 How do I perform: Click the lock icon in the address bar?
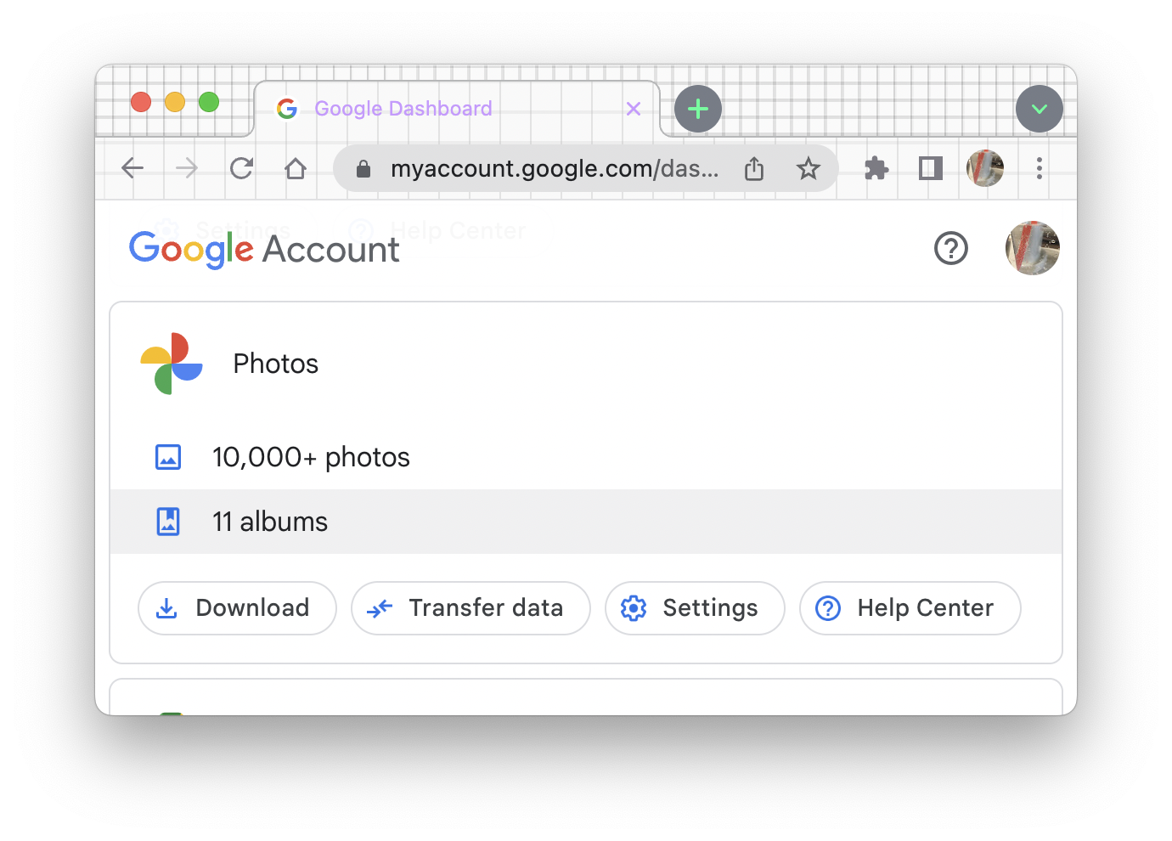363,168
